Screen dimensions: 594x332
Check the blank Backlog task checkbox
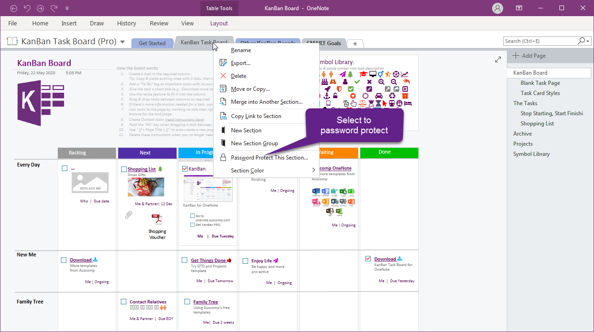click(65, 168)
